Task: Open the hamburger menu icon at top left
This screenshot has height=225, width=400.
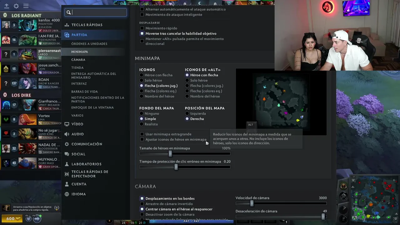Action: (26, 6)
